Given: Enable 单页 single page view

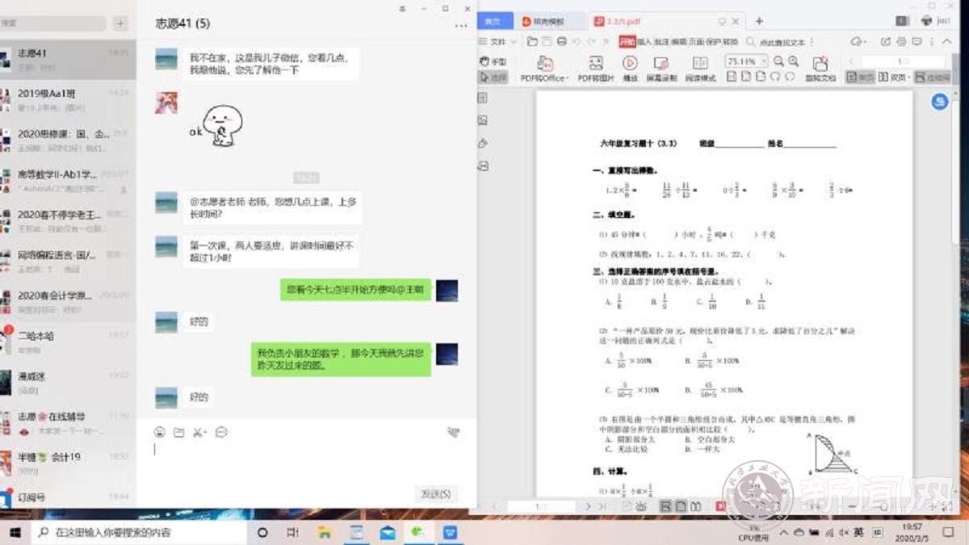Looking at the screenshot, I should (861, 77).
